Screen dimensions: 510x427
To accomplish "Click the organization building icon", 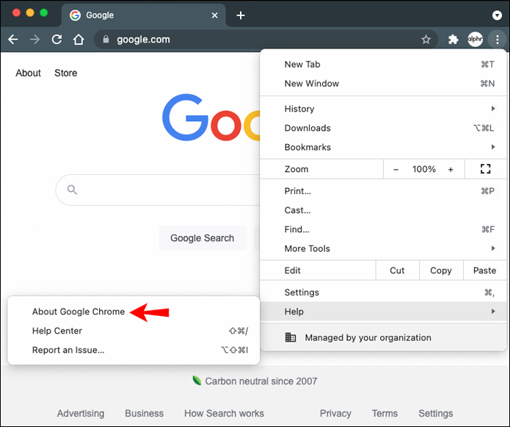I will click(x=290, y=337).
